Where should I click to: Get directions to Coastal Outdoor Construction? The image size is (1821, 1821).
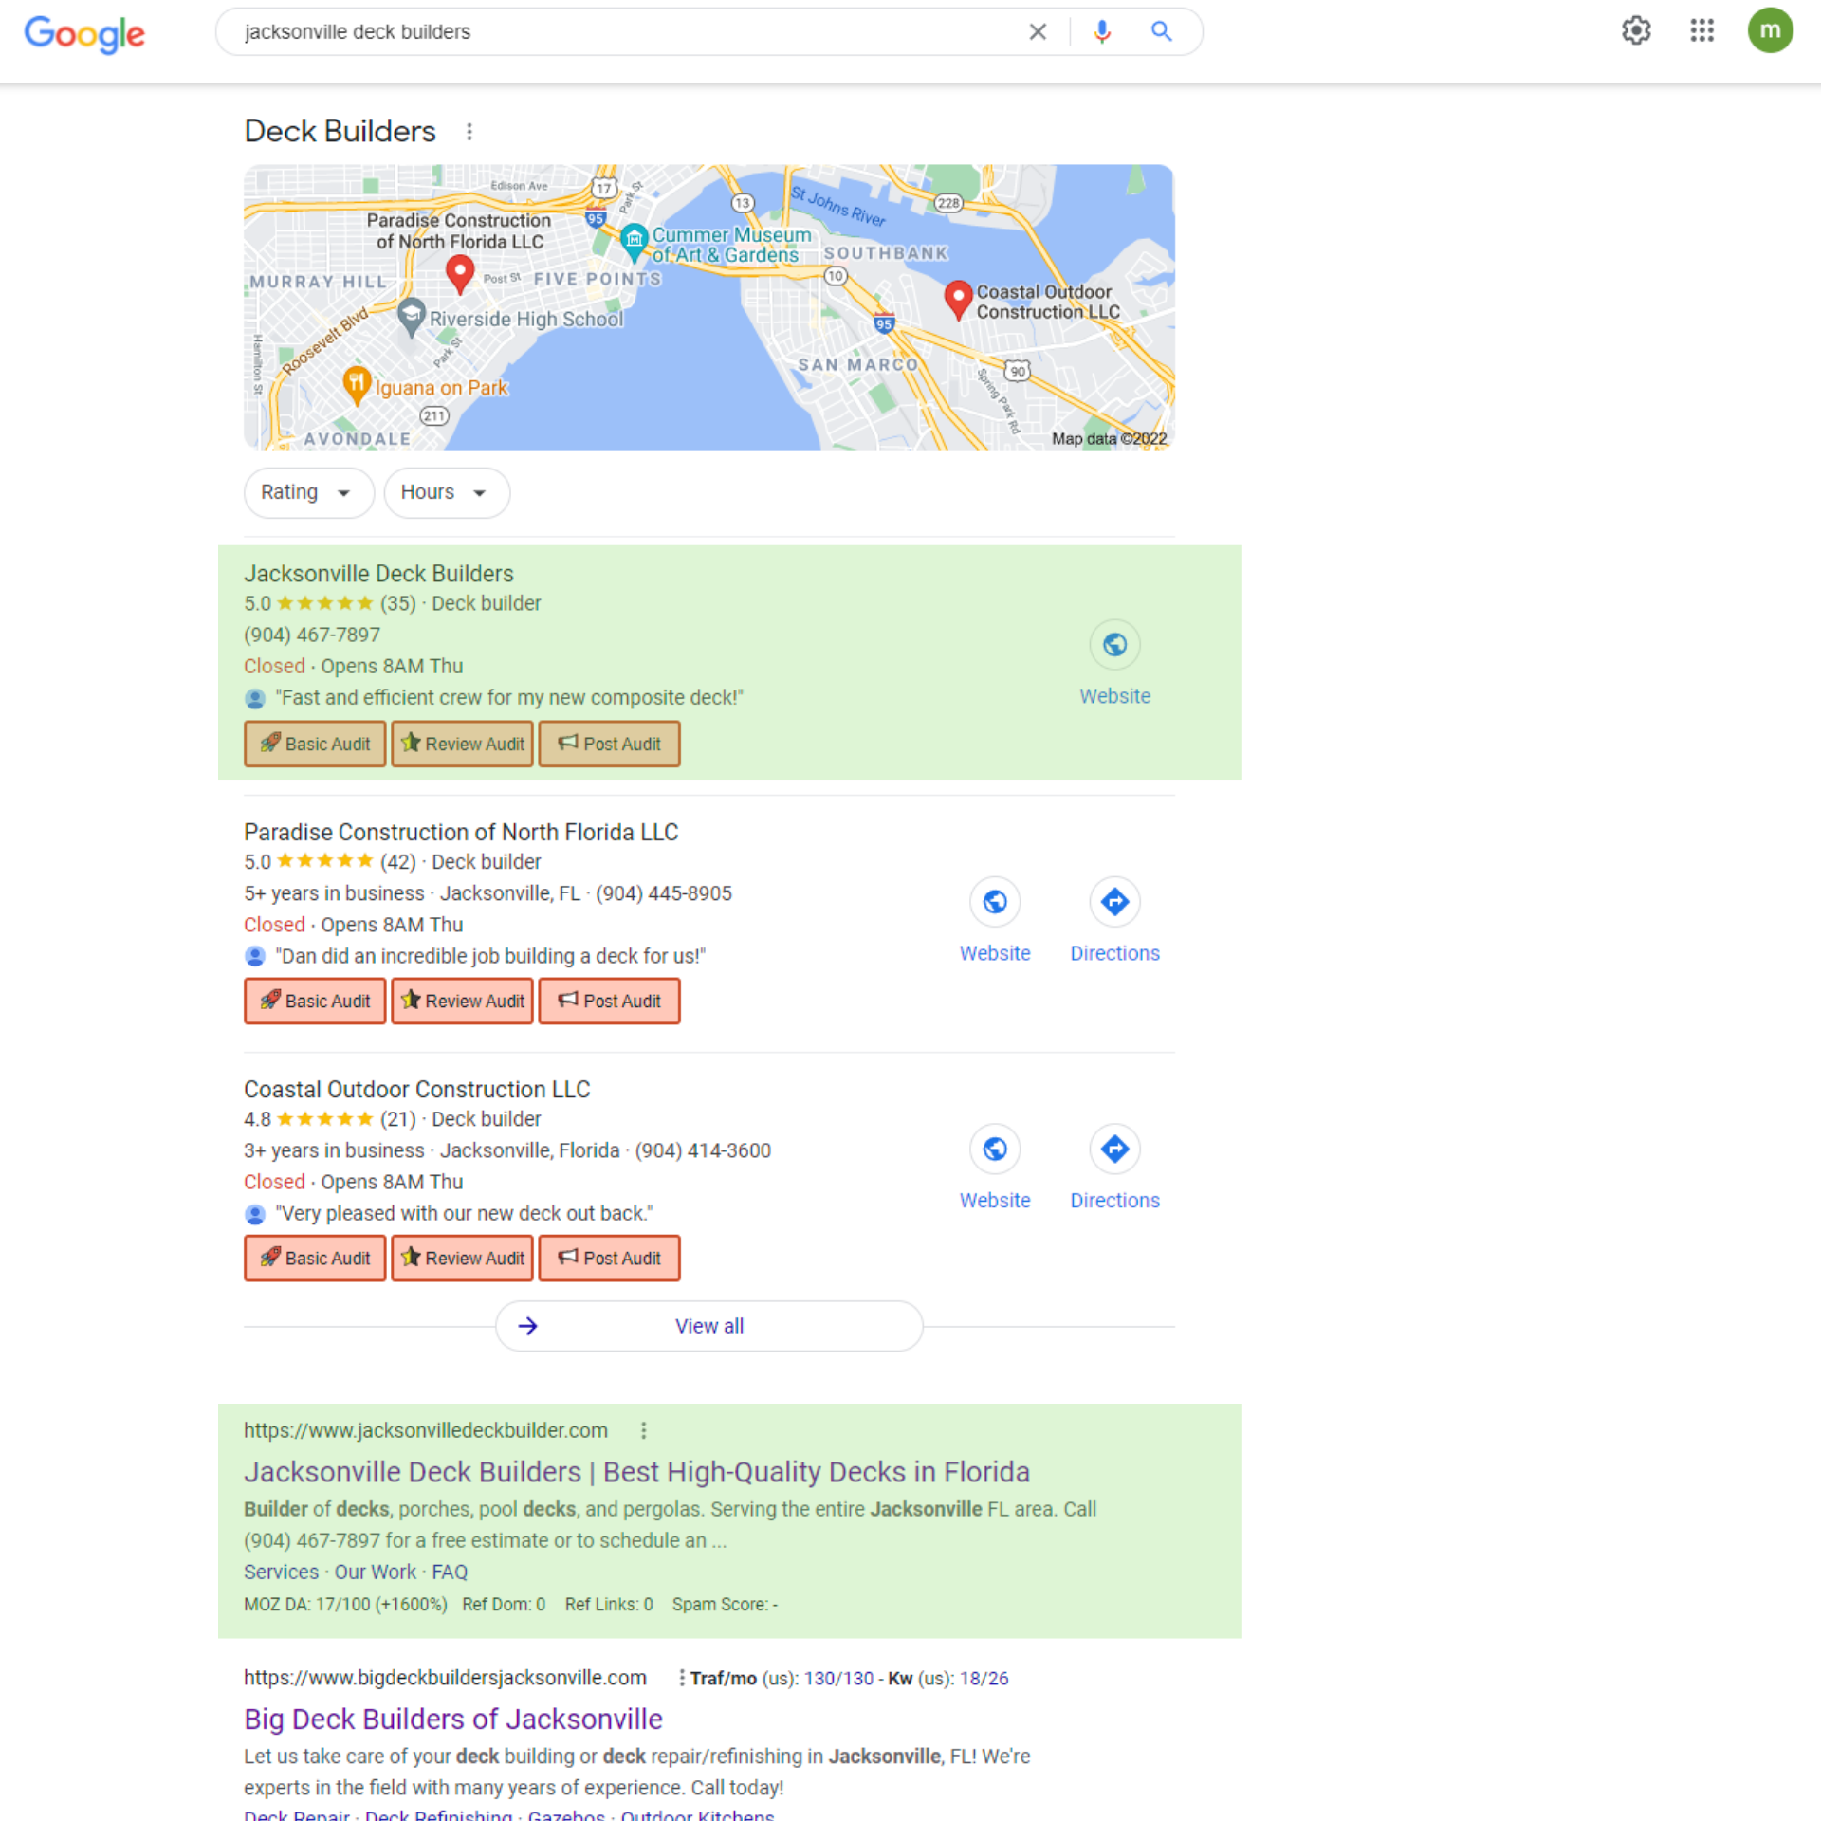[1114, 1150]
